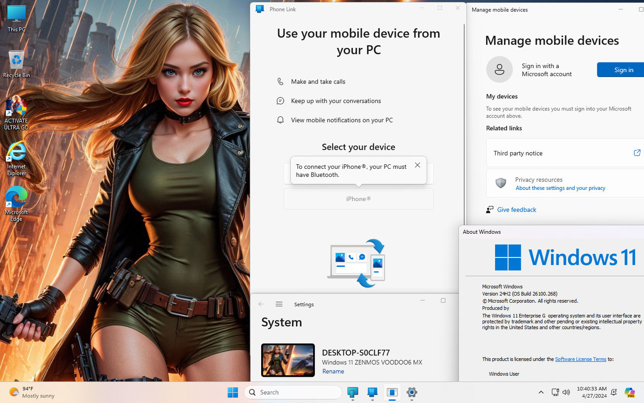Select the Internet Explorer desktop shortcut
644x403 pixels.
coord(16,159)
